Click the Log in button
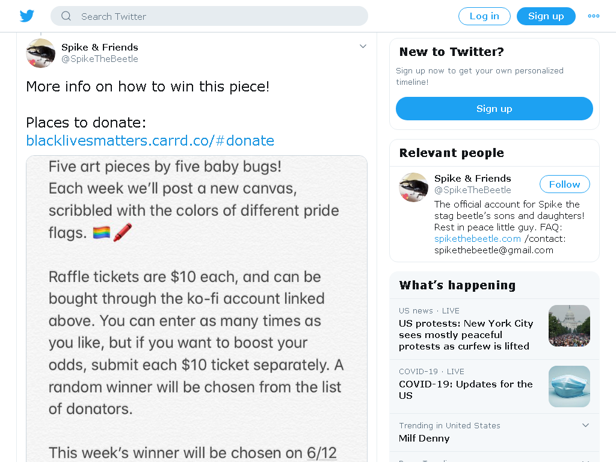 [484, 16]
